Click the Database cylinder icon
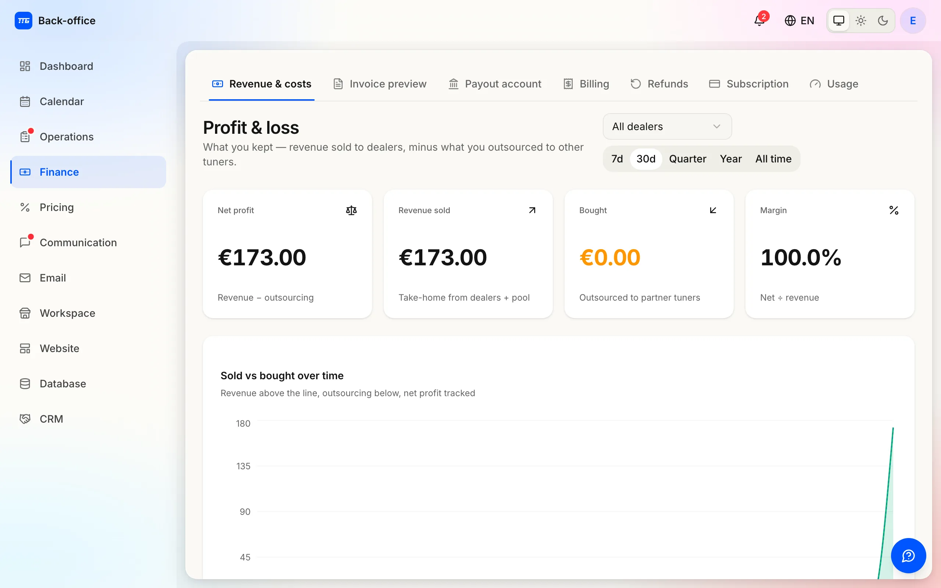 pyautogui.click(x=25, y=384)
